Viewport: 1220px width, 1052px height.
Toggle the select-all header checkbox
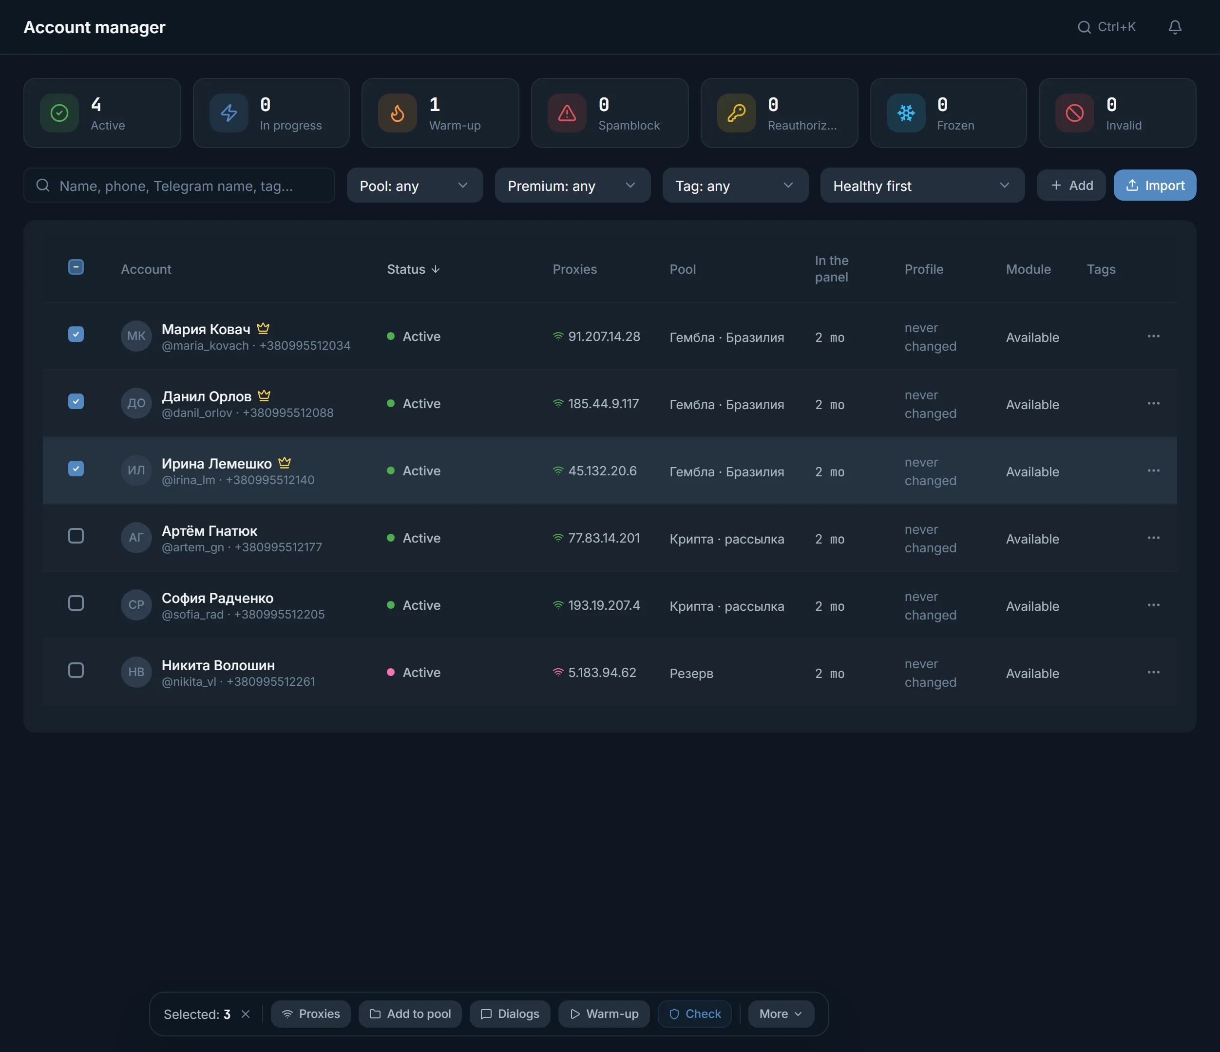point(76,267)
